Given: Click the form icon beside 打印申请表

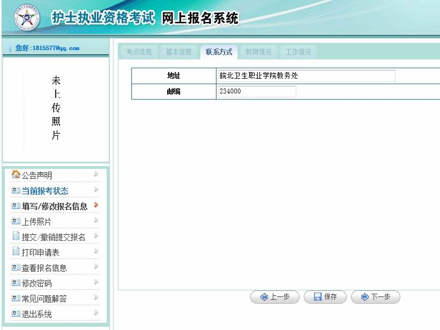Looking at the screenshot, I should coord(16,252).
